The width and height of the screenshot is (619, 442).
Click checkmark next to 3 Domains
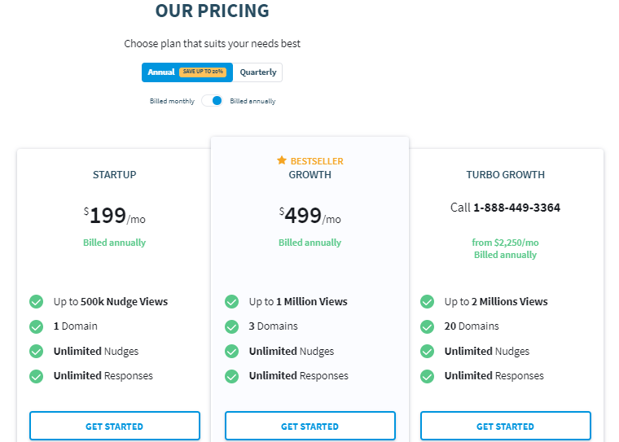232,326
